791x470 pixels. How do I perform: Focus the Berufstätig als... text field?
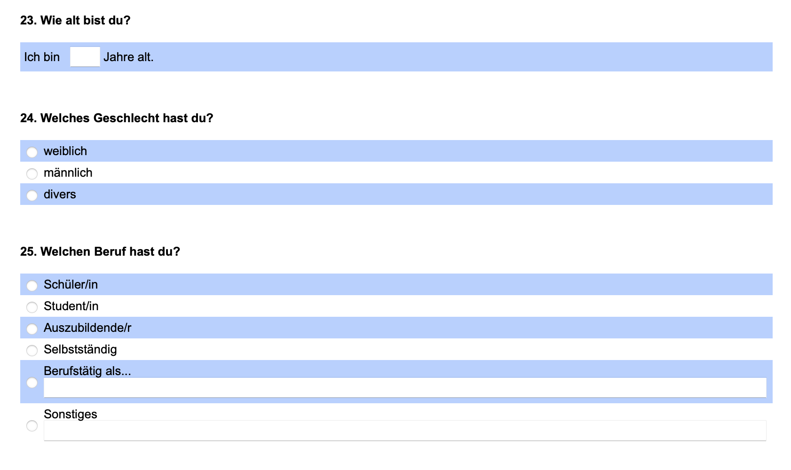[405, 388]
